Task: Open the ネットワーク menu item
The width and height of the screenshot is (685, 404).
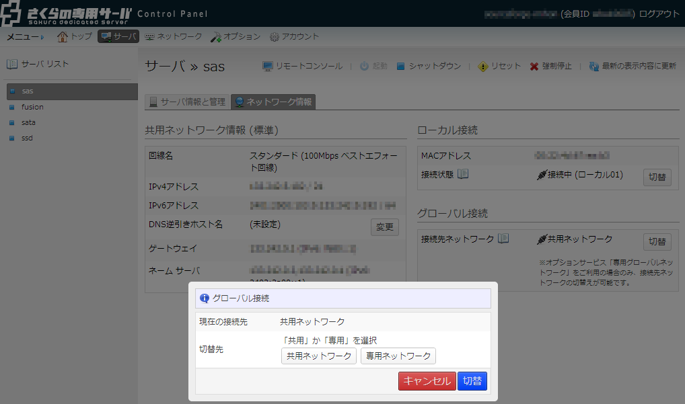Action: (x=173, y=36)
